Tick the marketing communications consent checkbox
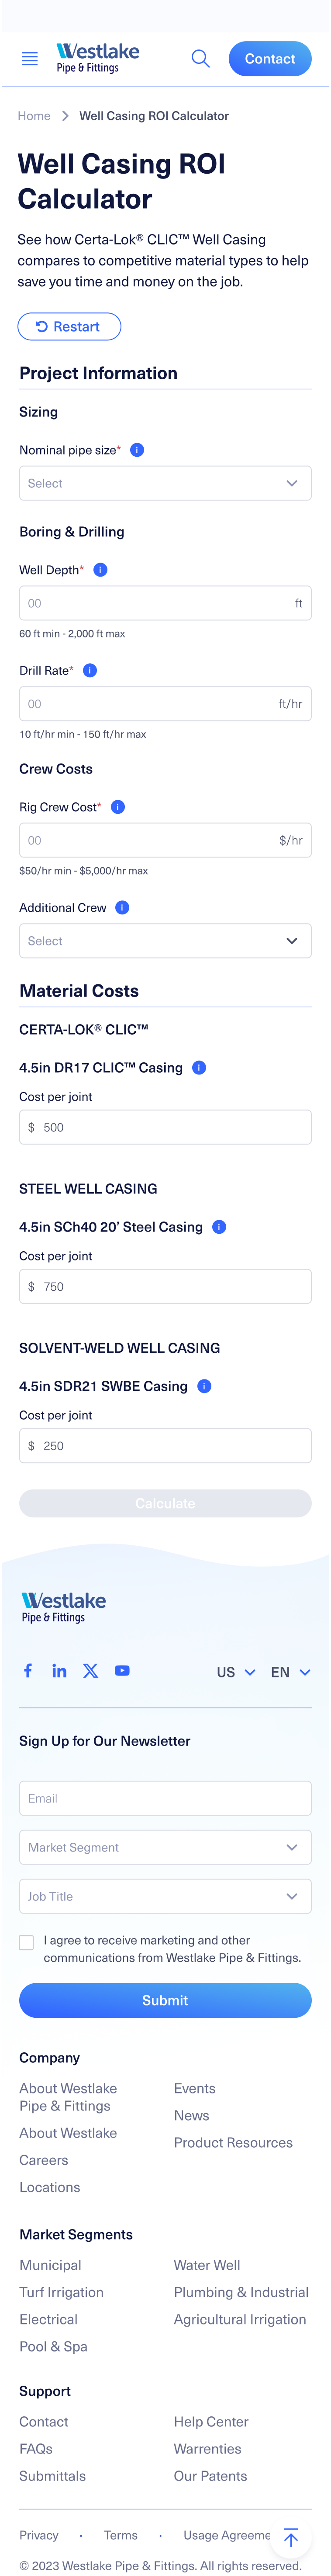The width and height of the screenshot is (331, 2576). (26, 1942)
